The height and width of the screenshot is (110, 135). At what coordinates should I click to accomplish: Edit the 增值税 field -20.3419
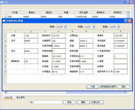click(x=59, y=56)
